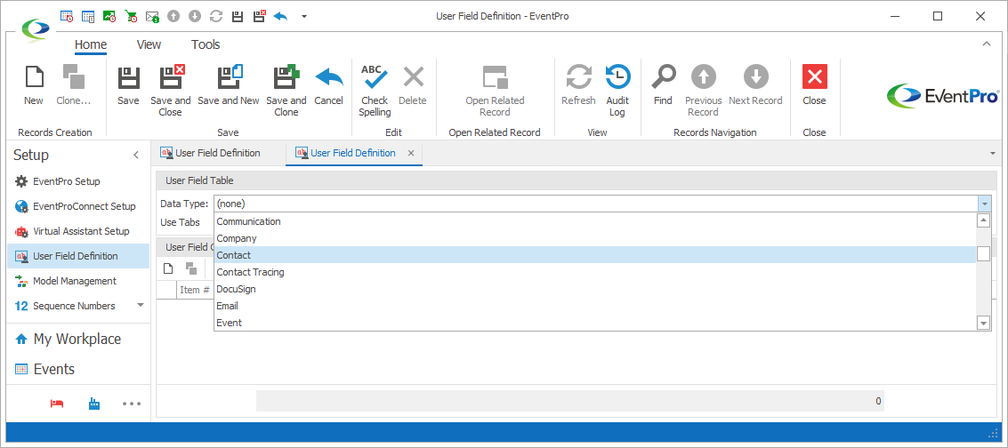This screenshot has height=448, width=1008.
Task: Select the active User Field Definition tab
Action: click(x=353, y=153)
